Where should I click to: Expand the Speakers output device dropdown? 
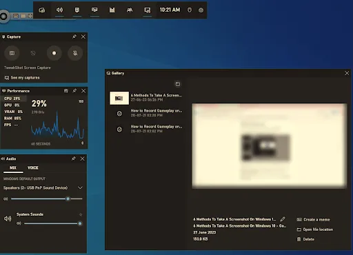(80, 187)
